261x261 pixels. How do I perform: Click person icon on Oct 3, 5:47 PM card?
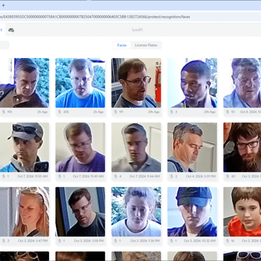(4, 240)
